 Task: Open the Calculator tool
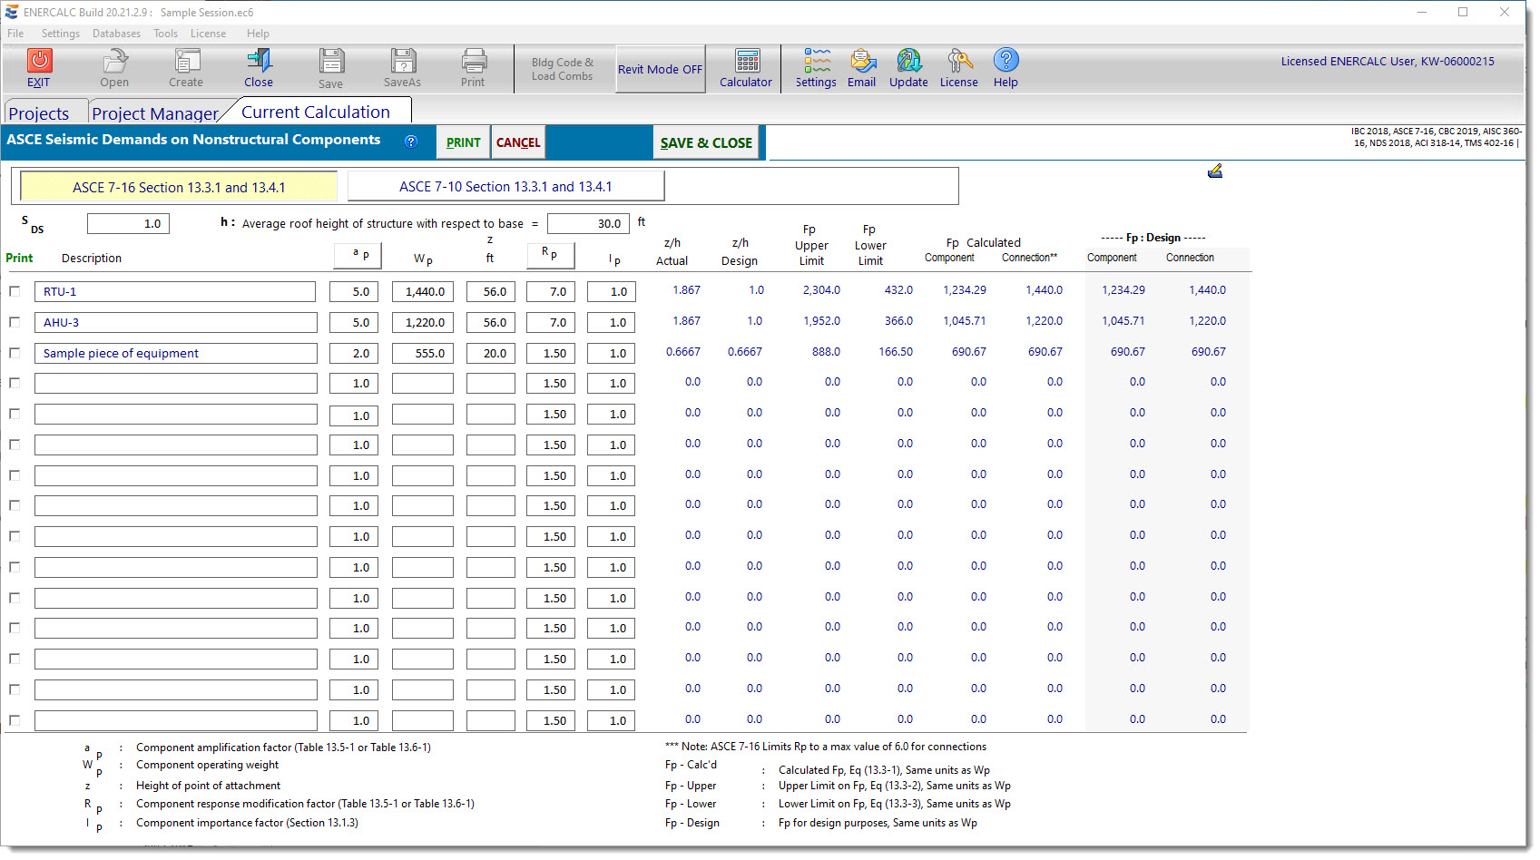[x=746, y=62]
